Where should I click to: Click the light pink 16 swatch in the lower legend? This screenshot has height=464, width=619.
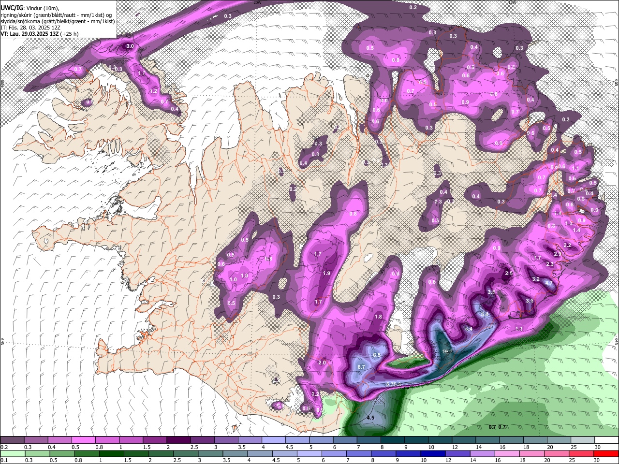pyautogui.click(x=507, y=453)
